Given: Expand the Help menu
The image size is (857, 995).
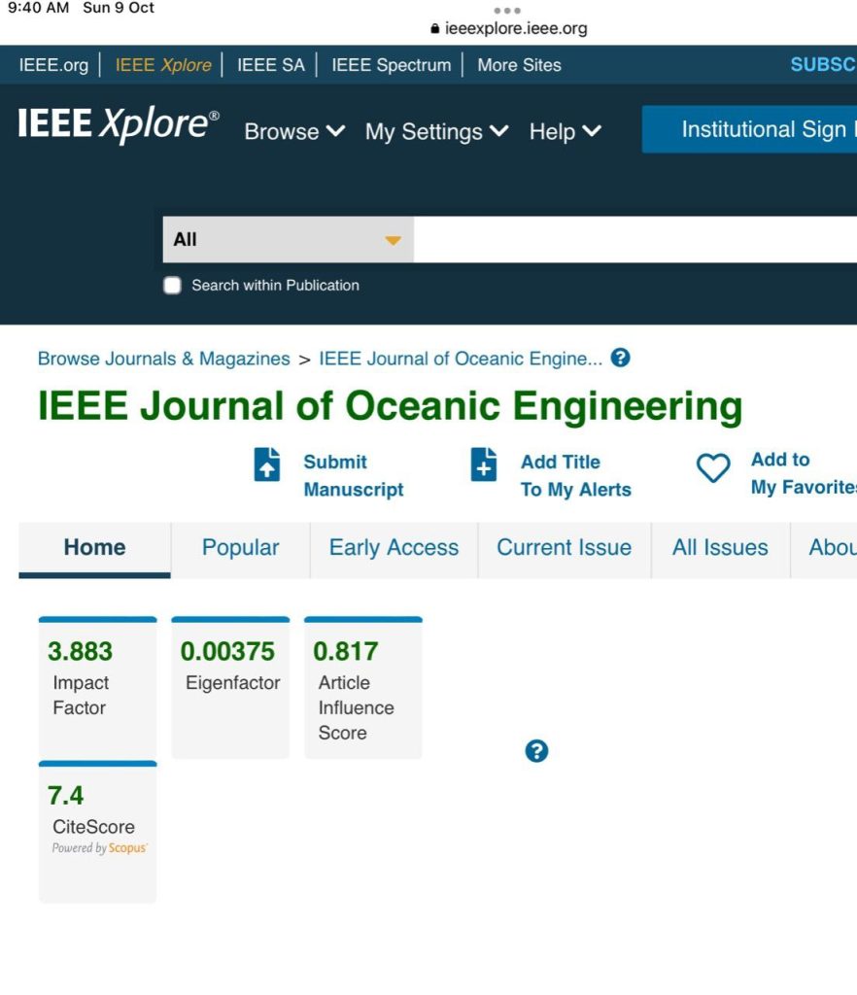Looking at the screenshot, I should tap(565, 131).
